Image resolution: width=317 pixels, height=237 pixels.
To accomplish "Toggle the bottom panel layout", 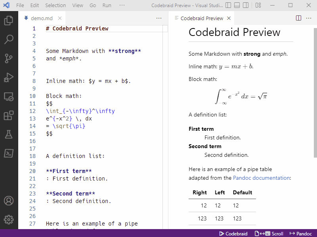I will coord(237,5).
